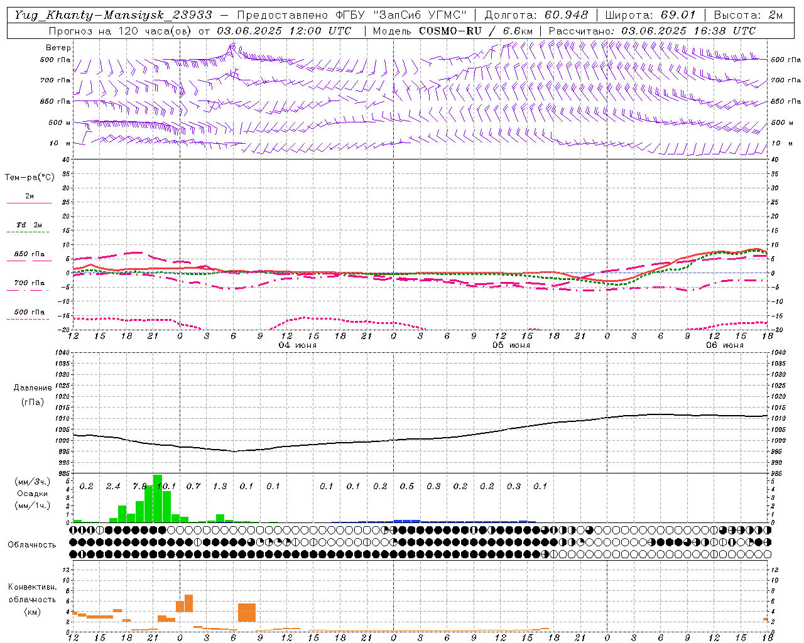The height and width of the screenshot is (643, 804).
Task: Click the 10.1 three-hour precipitation value
Action: [166, 487]
